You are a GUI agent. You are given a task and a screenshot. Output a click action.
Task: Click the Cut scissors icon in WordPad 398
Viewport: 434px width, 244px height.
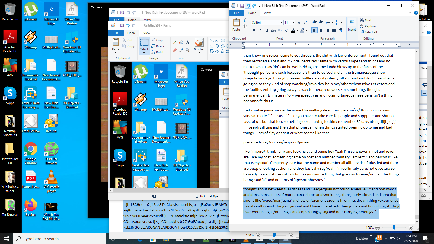[x=245, y=20]
